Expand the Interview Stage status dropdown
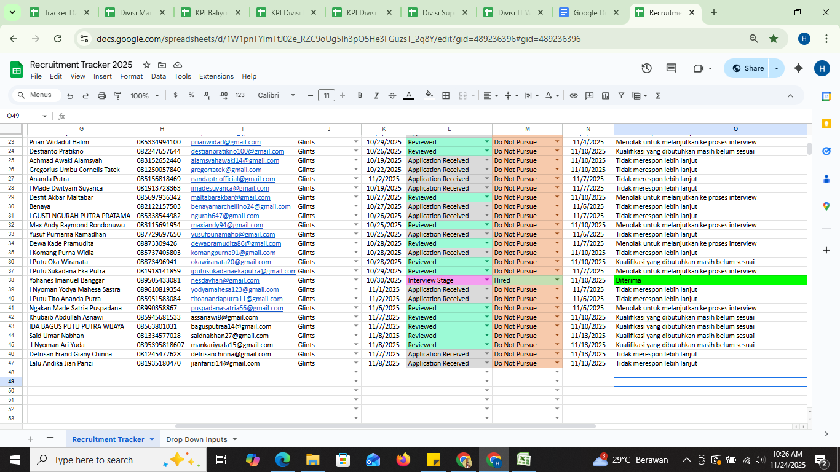Screen dimensions: 840x472 tap(487, 280)
